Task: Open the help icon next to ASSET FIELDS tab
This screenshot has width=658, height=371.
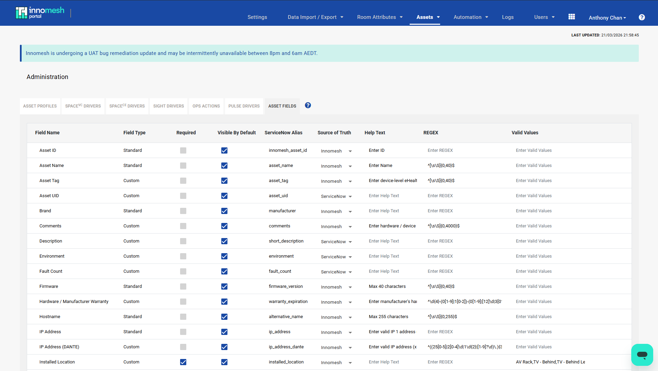Action: (x=307, y=105)
